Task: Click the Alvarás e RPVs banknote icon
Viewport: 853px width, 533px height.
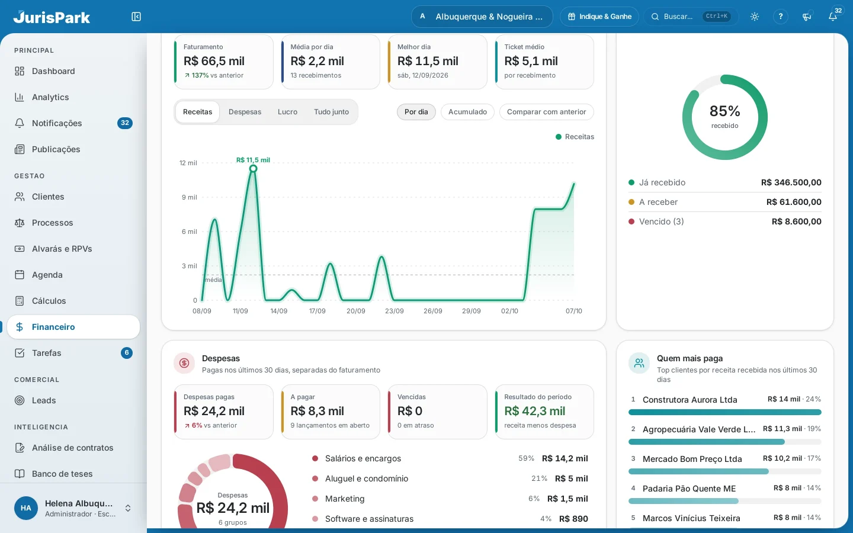Action: (x=20, y=249)
